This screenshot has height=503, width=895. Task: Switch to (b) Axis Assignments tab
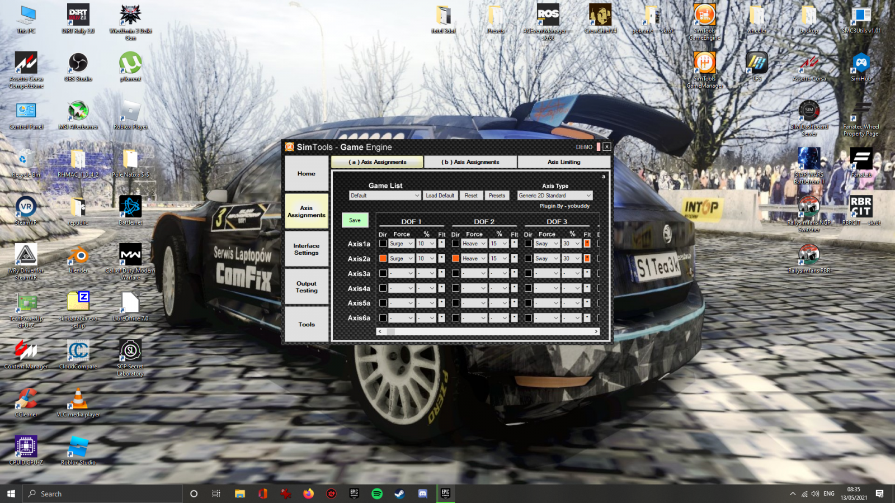(470, 162)
